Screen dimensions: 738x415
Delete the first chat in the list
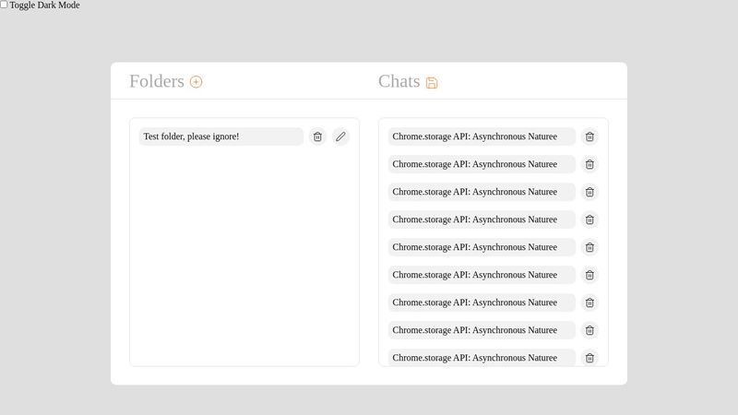click(x=589, y=136)
